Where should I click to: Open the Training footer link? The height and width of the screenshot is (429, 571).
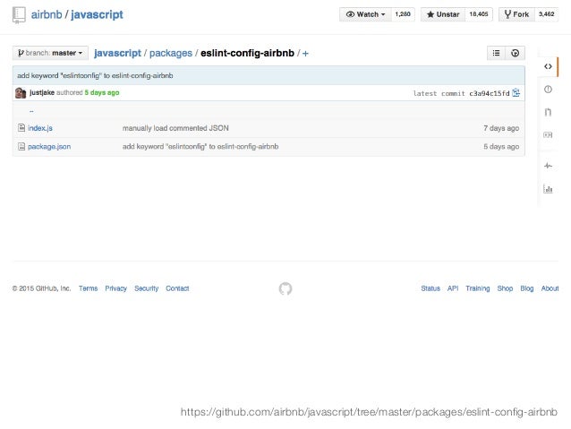[x=477, y=288]
